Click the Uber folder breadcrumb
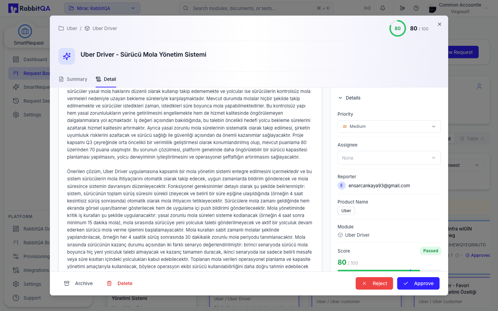Screen dimensions: 498x311 click(x=68, y=28)
